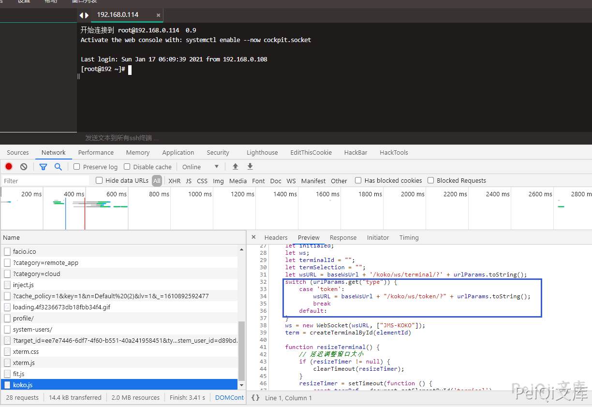
Task: Tick the Hide data URLs checkbox
Action: coord(99,181)
